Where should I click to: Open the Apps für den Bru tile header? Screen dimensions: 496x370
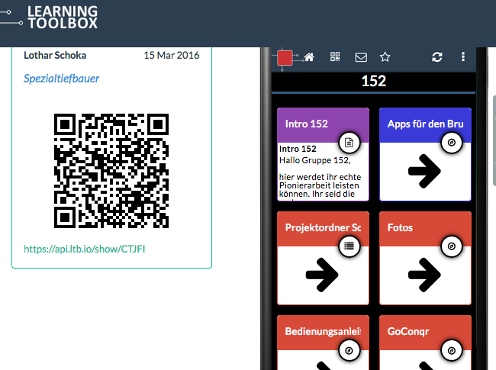(425, 125)
